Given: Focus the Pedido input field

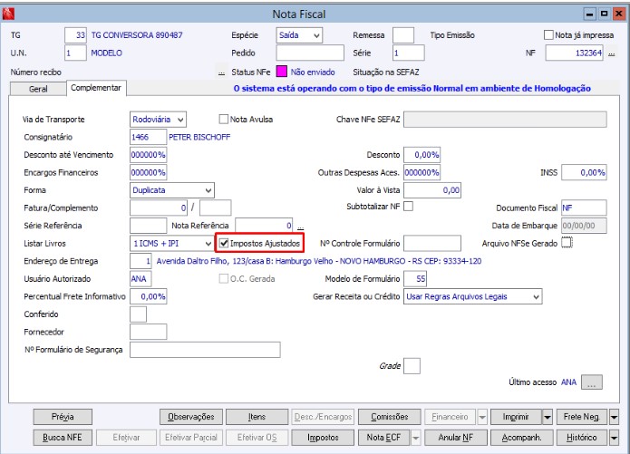Looking at the screenshot, I should pos(310,53).
